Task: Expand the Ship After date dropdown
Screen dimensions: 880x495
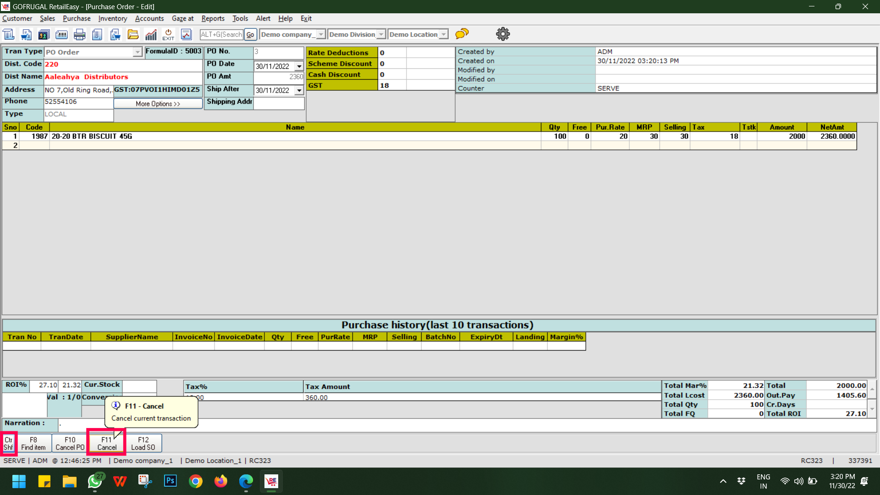Action: [299, 91]
